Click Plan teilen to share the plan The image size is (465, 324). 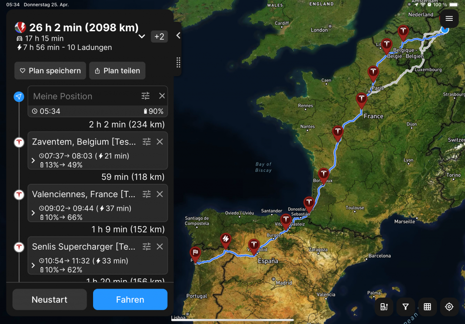[x=117, y=71]
